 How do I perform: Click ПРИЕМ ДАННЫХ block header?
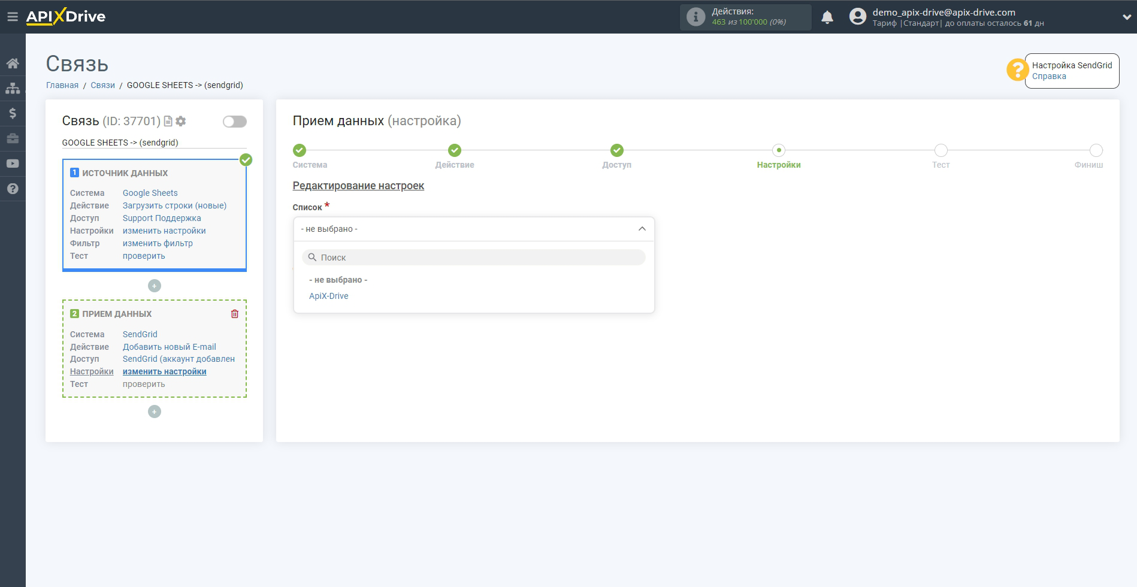pyautogui.click(x=117, y=314)
